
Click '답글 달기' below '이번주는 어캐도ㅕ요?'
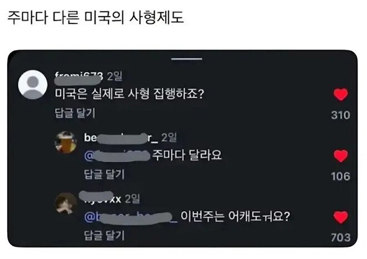105,235
